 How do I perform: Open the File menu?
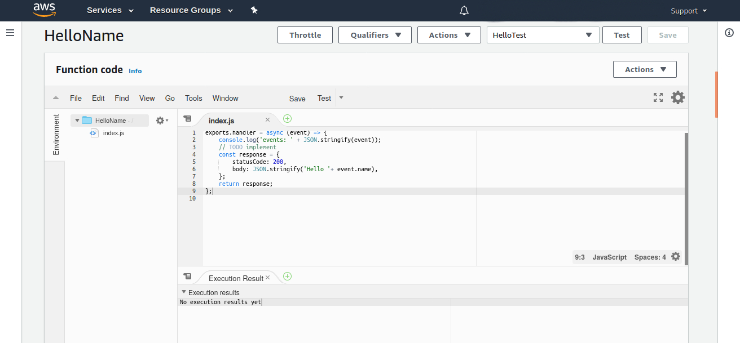click(x=76, y=98)
